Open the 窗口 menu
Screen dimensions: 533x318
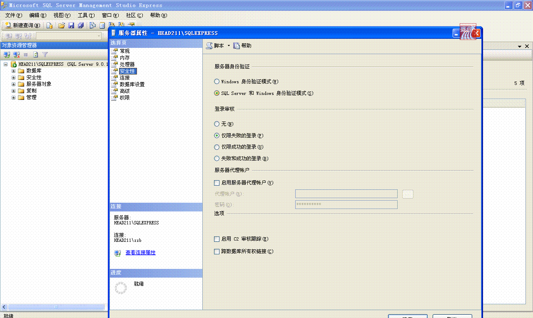point(110,15)
